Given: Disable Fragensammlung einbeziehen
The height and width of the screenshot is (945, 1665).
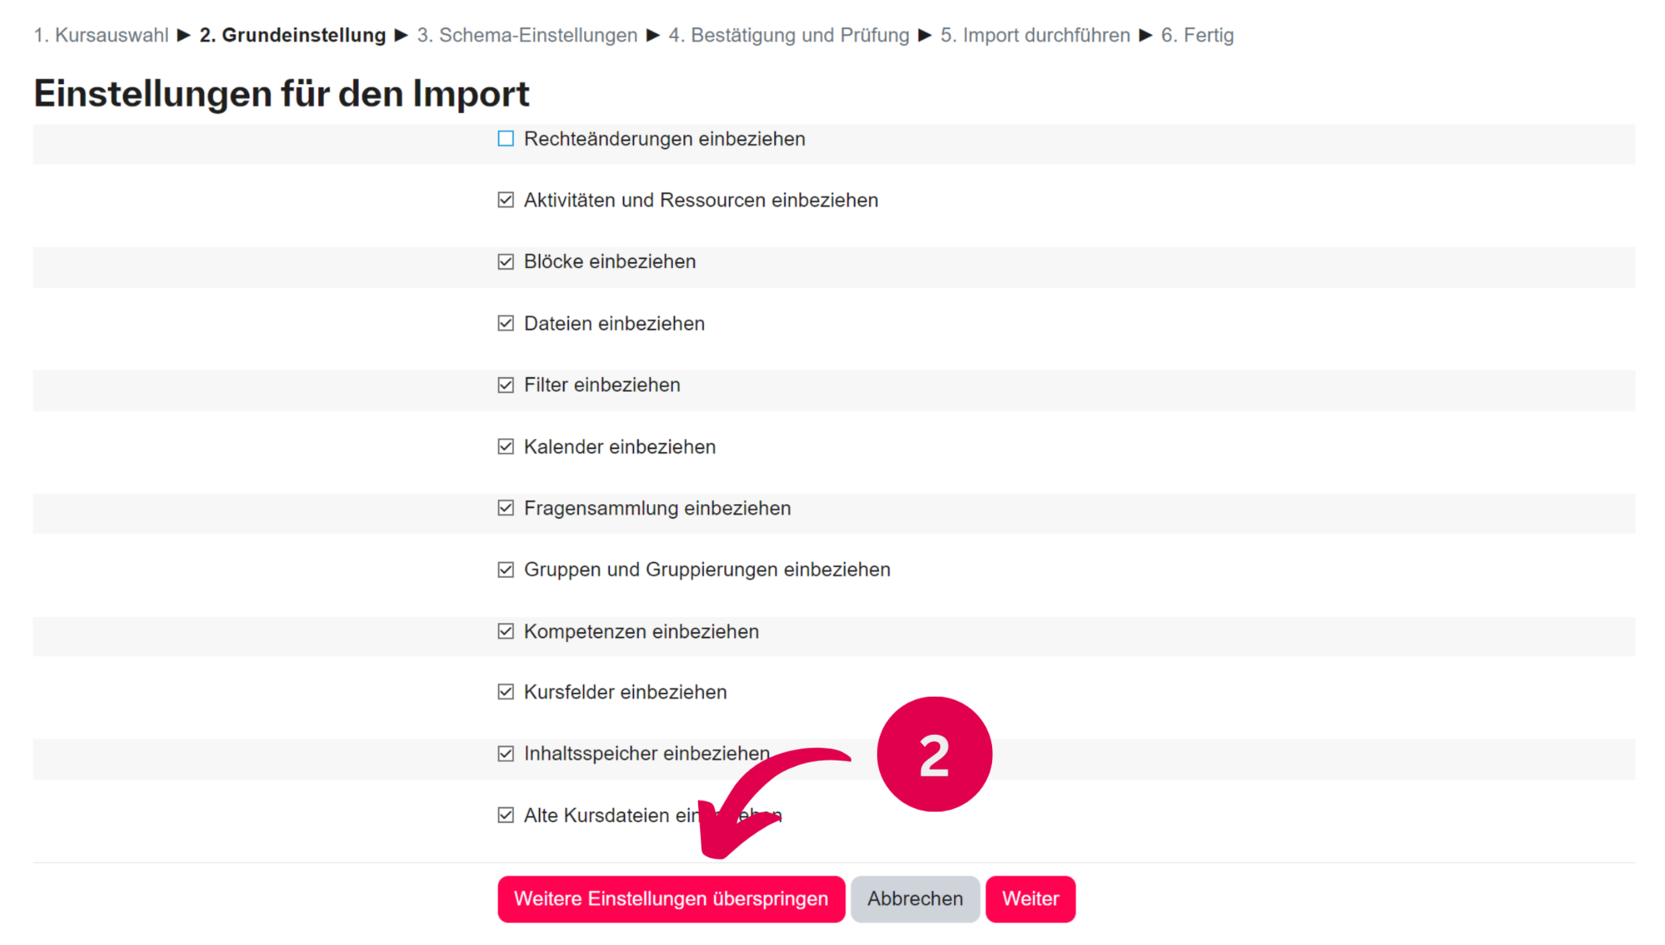Looking at the screenshot, I should coord(506,508).
